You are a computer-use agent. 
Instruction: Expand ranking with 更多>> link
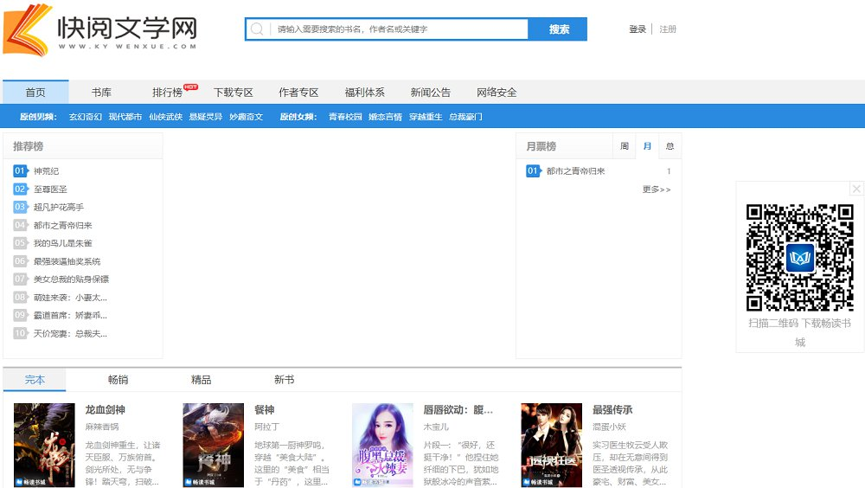656,189
